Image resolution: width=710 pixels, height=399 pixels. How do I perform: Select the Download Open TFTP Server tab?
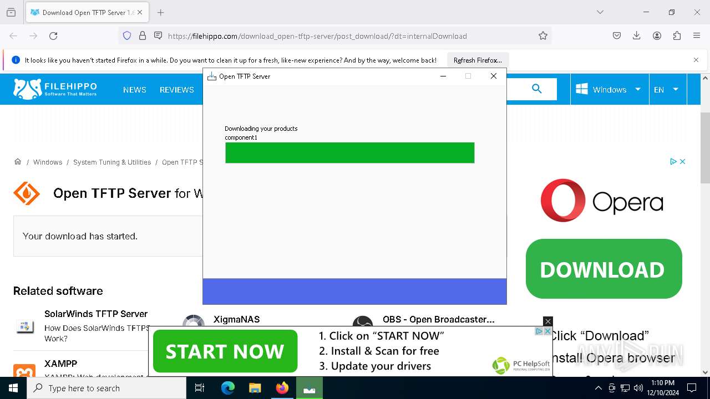(87, 12)
